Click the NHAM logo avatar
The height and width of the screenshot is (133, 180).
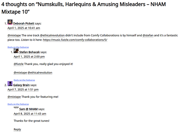coord(16,108)
